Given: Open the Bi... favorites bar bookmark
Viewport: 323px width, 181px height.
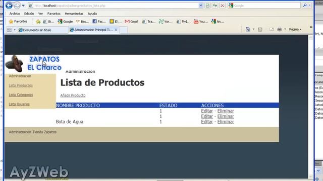Looking at the screenshot, I should 48,21.
